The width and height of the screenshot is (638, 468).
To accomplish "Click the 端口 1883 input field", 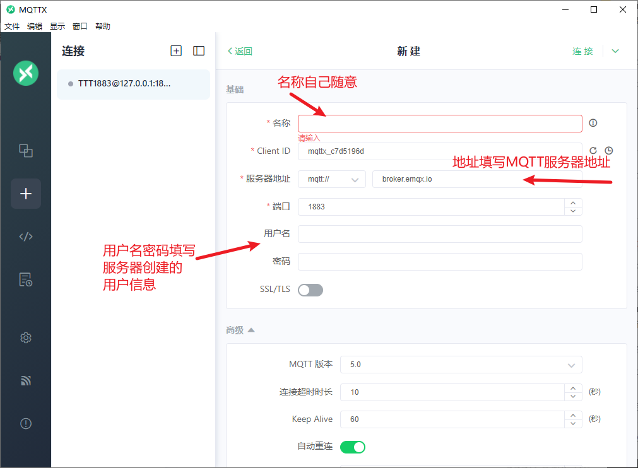I will 431,206.
